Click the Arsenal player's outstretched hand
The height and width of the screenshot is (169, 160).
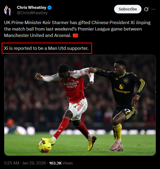pos(38,76)
